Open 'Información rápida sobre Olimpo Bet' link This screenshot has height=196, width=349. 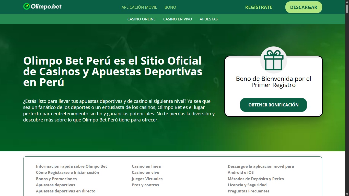point(72,166)
